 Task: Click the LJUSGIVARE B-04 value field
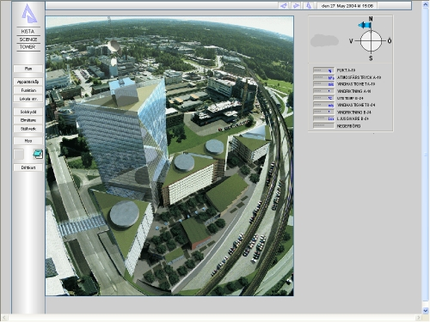coord(323,118)
